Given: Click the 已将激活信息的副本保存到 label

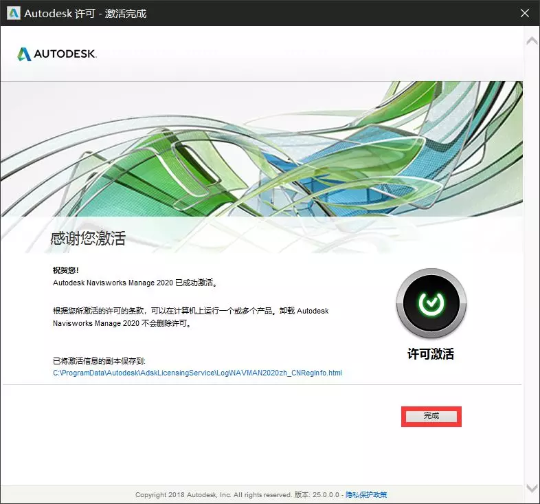Looking at the screenshot, I should pyautogui.click(x=99, y=361).
